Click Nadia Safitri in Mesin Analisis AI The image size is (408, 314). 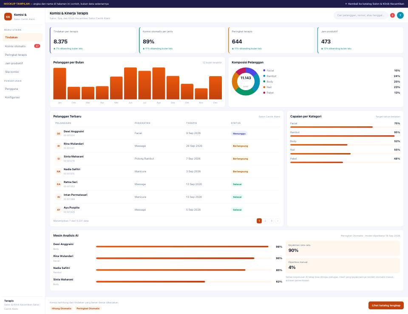[61, 268]
